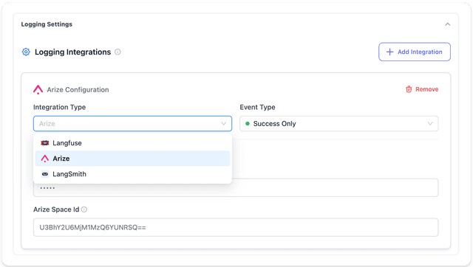This screenshot has width=473, height=267.
Task: Click the gear icon beside Logging Integrations
Action: 26,52
